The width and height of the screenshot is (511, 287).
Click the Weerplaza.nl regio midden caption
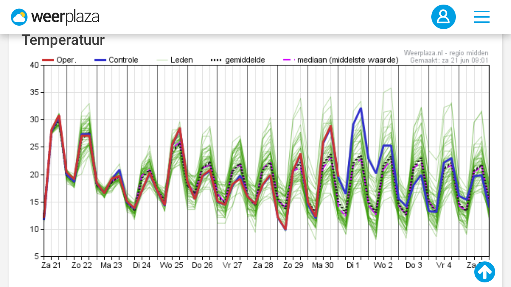pos(446,53)
